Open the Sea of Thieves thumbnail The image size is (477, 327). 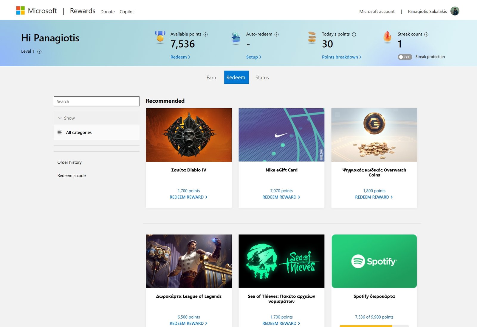coord(281,261)
